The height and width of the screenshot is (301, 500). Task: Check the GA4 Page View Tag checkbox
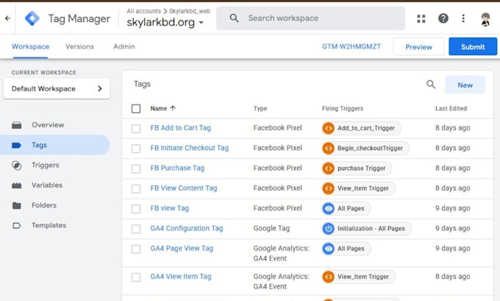pos(136,249)
